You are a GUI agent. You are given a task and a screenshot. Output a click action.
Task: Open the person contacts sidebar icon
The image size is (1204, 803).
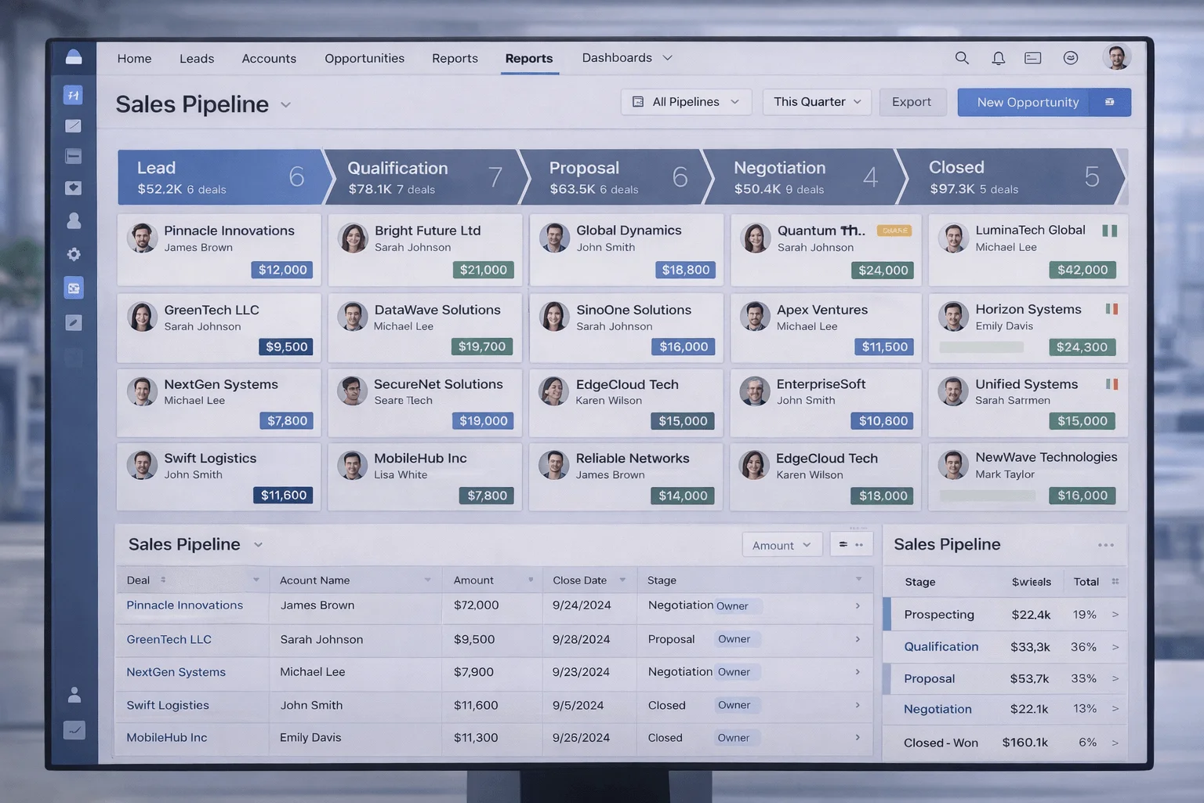coord(74,221)
